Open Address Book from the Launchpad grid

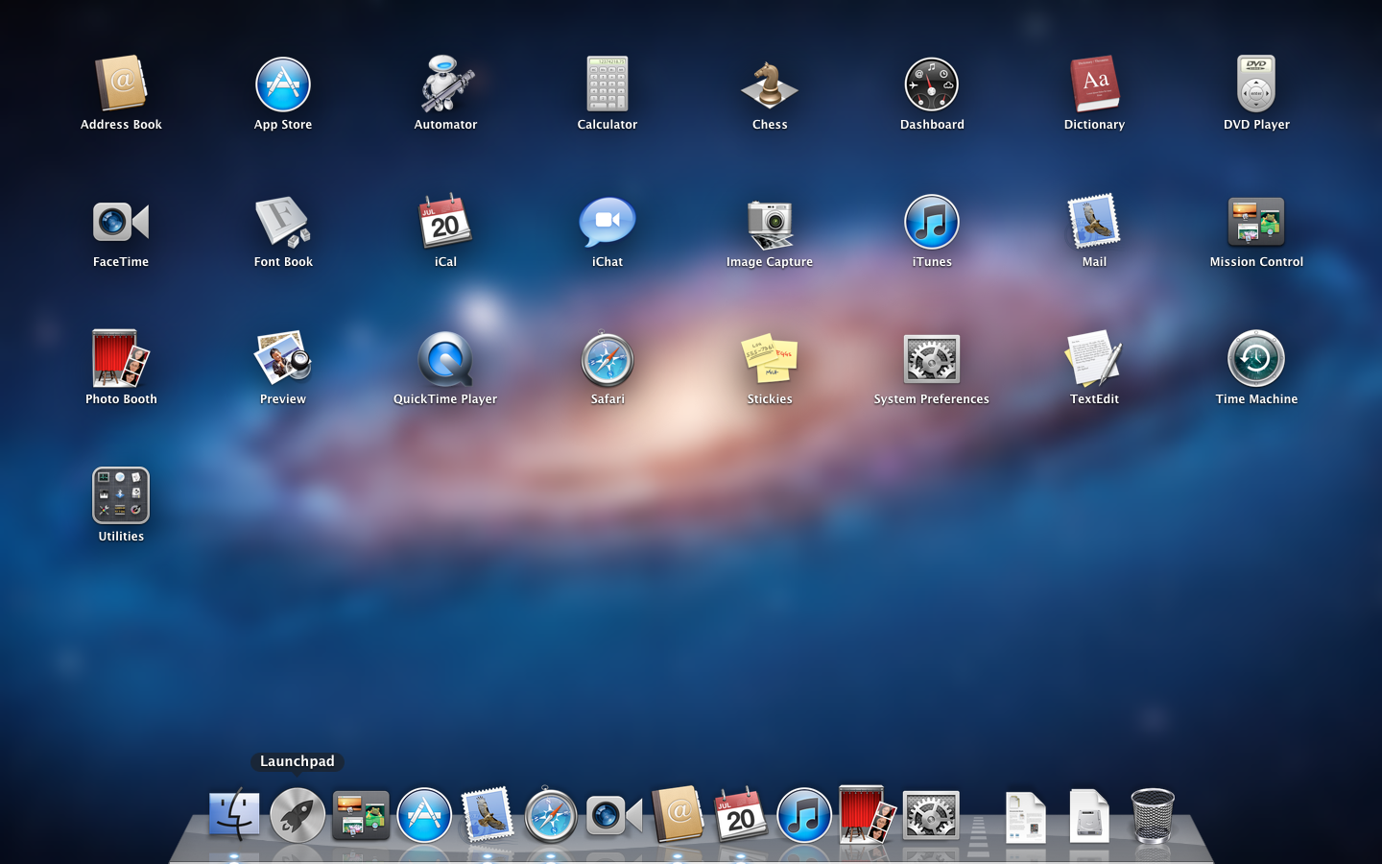pos(121,84)
